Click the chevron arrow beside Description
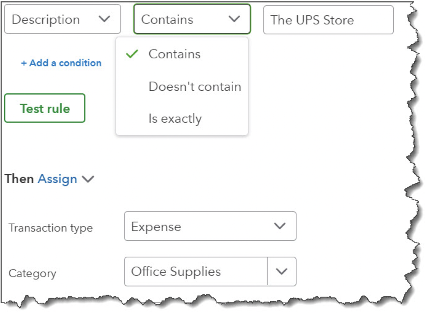 pyautogui.click(x=104, y=19)
